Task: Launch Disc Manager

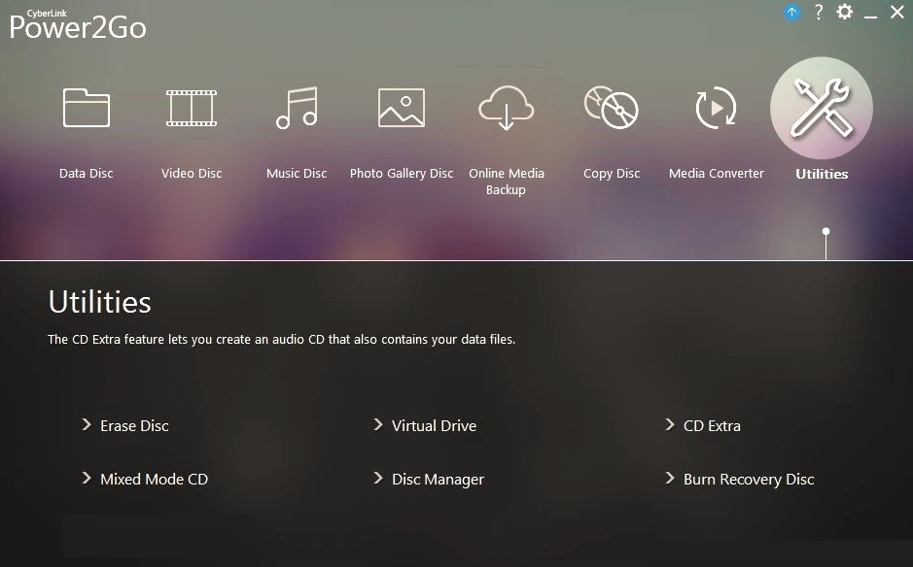Action: [438, 480]
